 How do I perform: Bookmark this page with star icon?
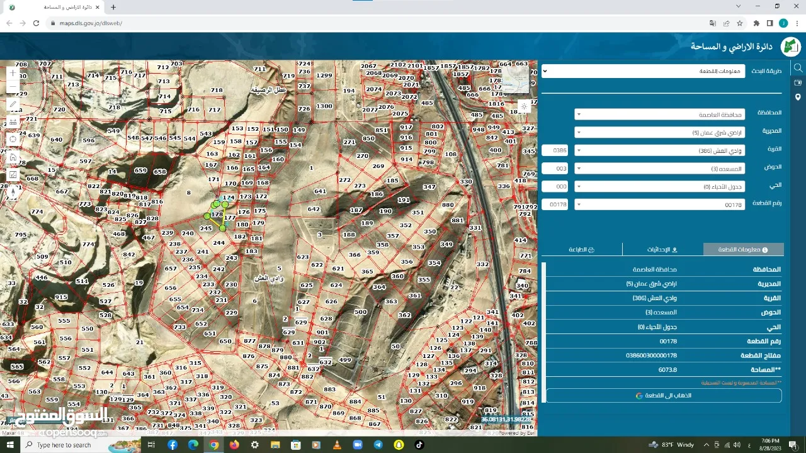tap(740, 23)
